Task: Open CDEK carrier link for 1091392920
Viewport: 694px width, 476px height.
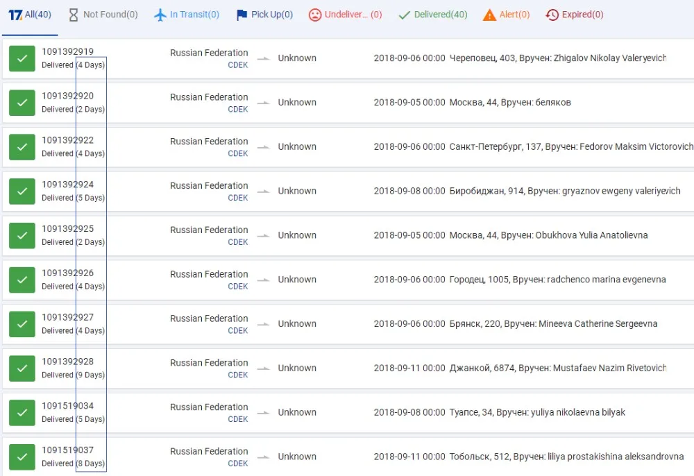Action: tap(237, 109)
